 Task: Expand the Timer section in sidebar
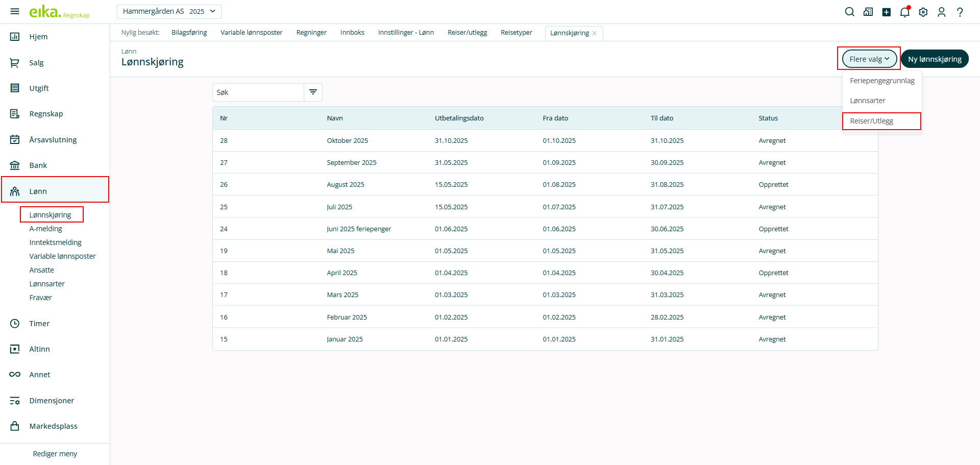(39, 324)
